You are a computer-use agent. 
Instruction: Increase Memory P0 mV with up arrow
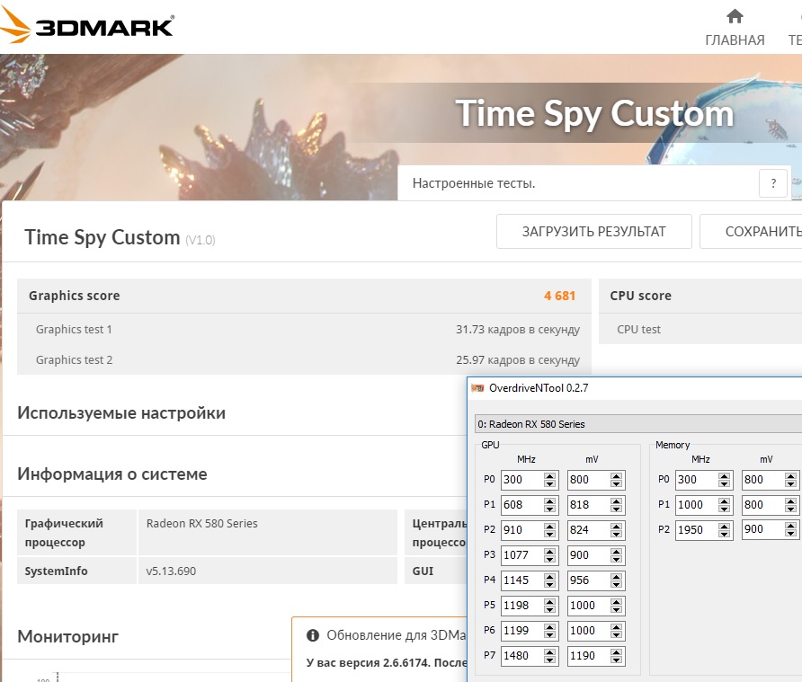point(790,475)
